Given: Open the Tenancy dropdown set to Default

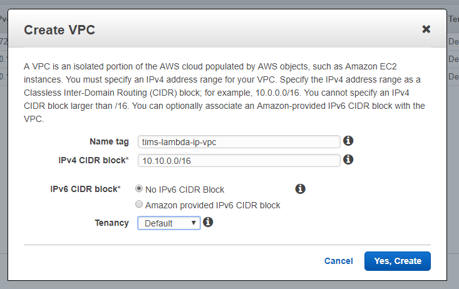Looking at the screenshot, I should click(168, 223).
